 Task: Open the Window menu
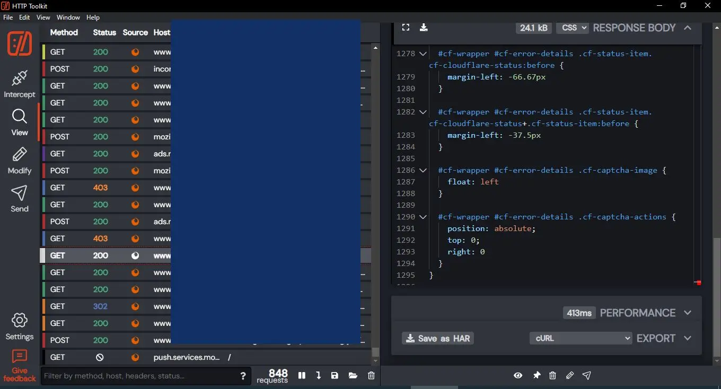[68, 17]
